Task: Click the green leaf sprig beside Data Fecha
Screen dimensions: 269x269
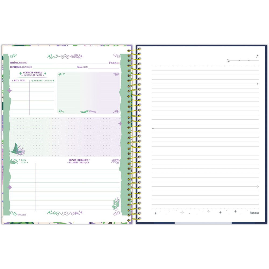Action: click(14, 161)
